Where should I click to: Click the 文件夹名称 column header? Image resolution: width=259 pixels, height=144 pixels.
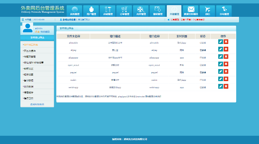(x=73, y=36)
